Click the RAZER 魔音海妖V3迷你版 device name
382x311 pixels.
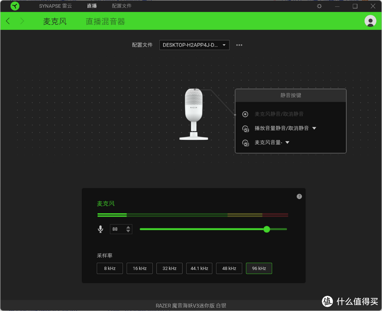pos(191,306)
